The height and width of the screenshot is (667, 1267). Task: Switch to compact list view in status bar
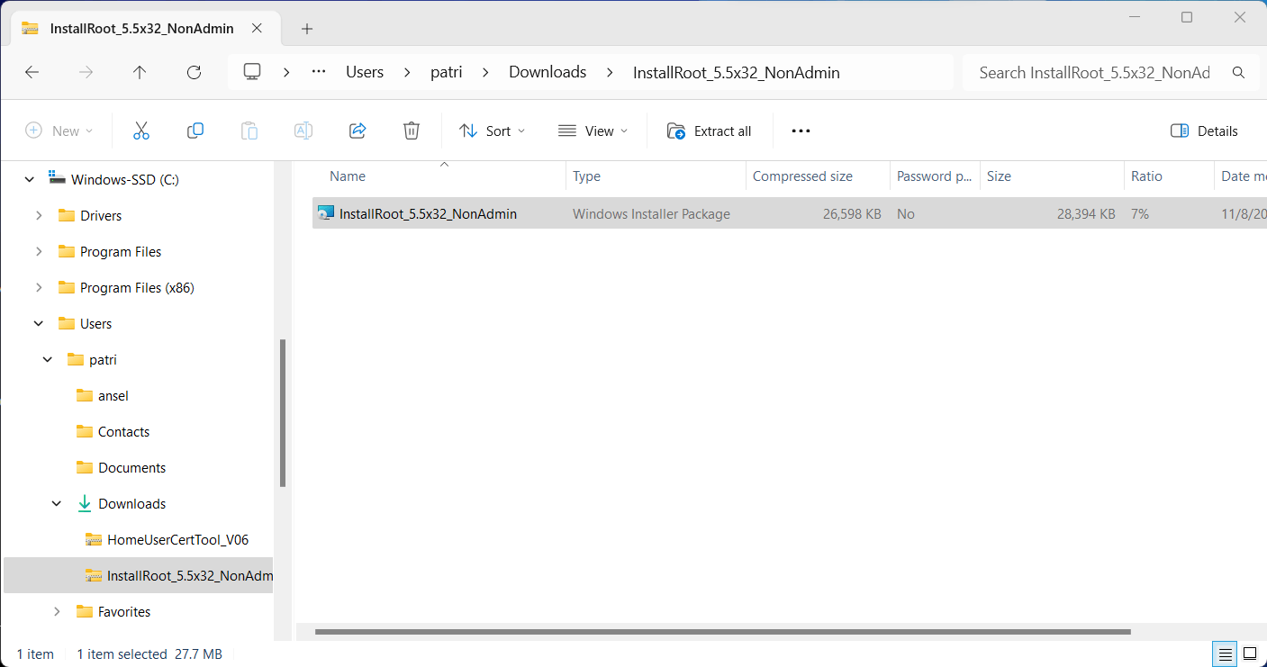pyautogui.click(x=1224, y=654)
